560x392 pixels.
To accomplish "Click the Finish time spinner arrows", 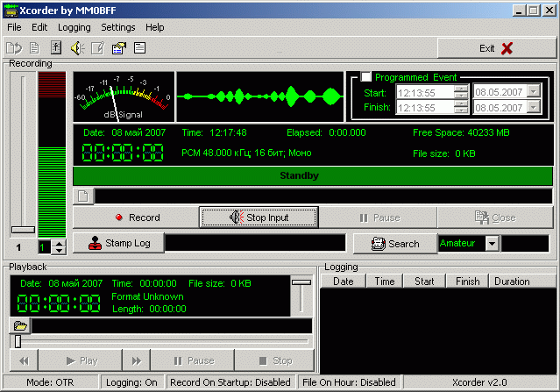I will click(x=461, y=107).
